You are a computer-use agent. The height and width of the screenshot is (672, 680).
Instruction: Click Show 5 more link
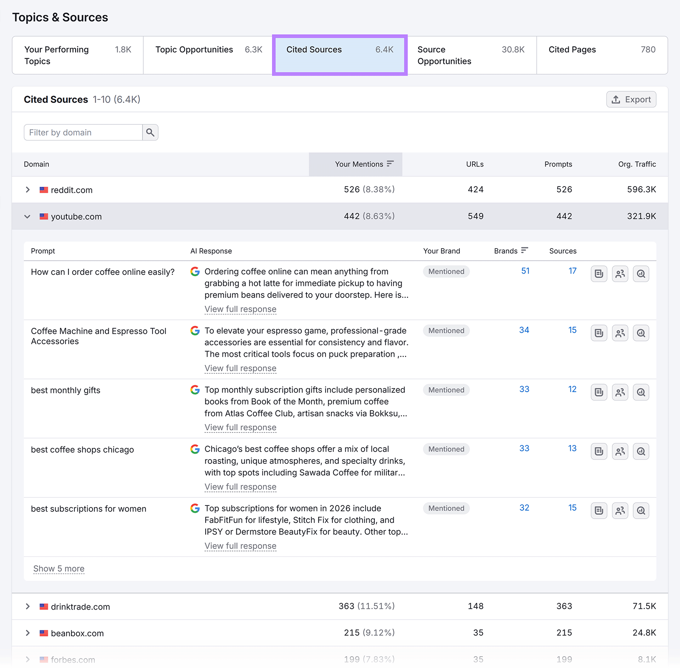coord(59,569)
